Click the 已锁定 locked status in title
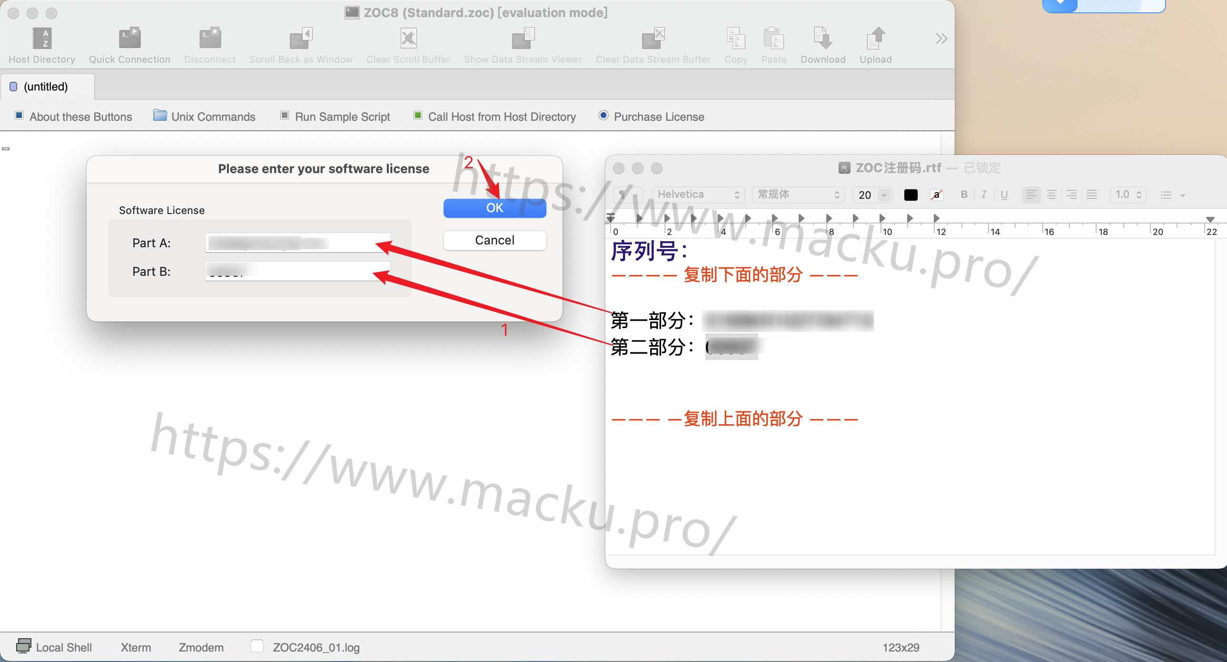This screenshot has height=662, width=1227. pos(982,168)
